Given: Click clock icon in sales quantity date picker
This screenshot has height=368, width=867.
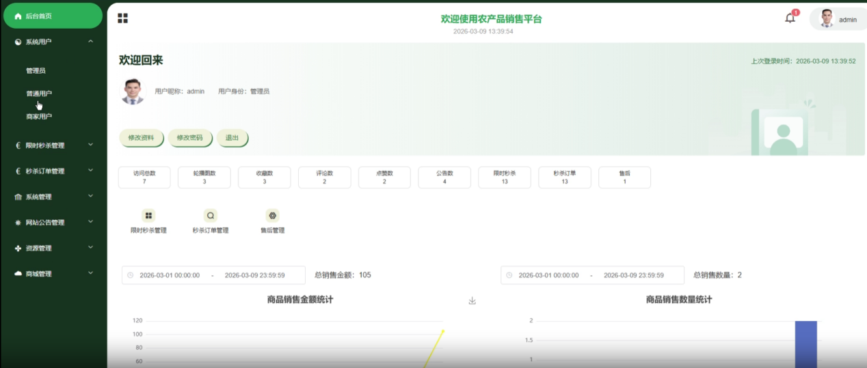Looking at the screenshot, I should [x=509, y=275].
